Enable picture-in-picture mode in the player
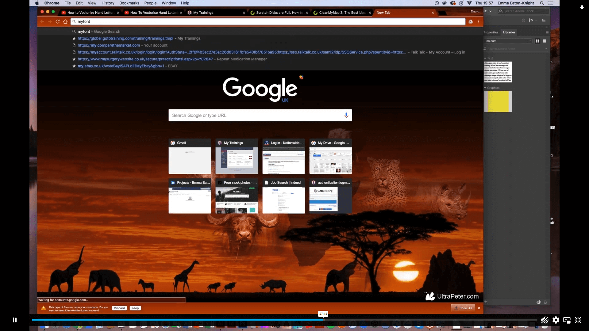The width and height of the screenshot is (589, 331). (567, 320)
